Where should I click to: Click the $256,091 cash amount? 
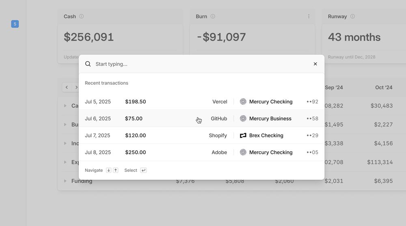[89, 37]
